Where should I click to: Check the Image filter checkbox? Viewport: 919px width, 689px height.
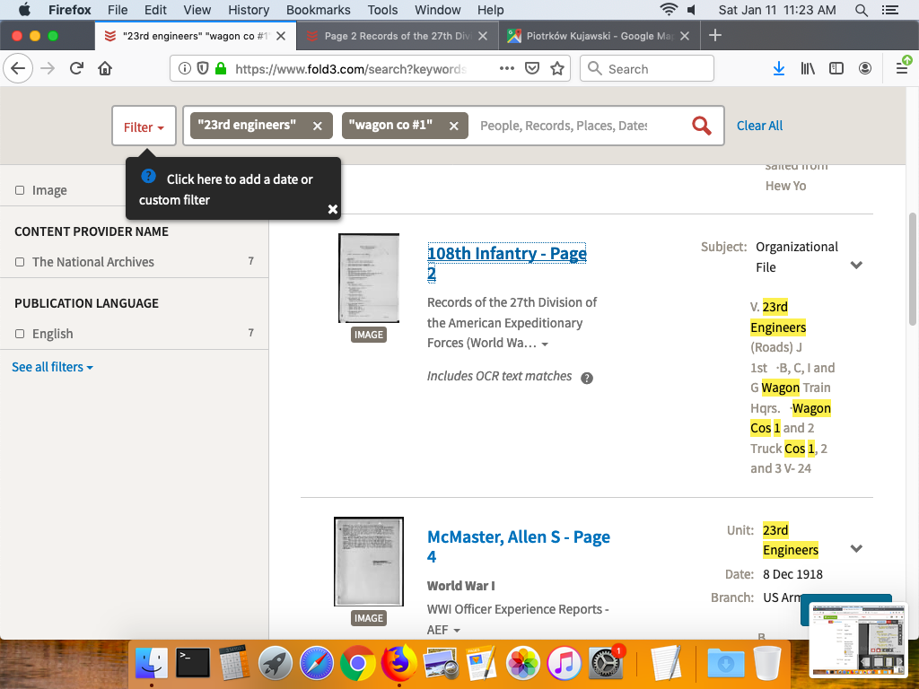click(x=20, y=190)
